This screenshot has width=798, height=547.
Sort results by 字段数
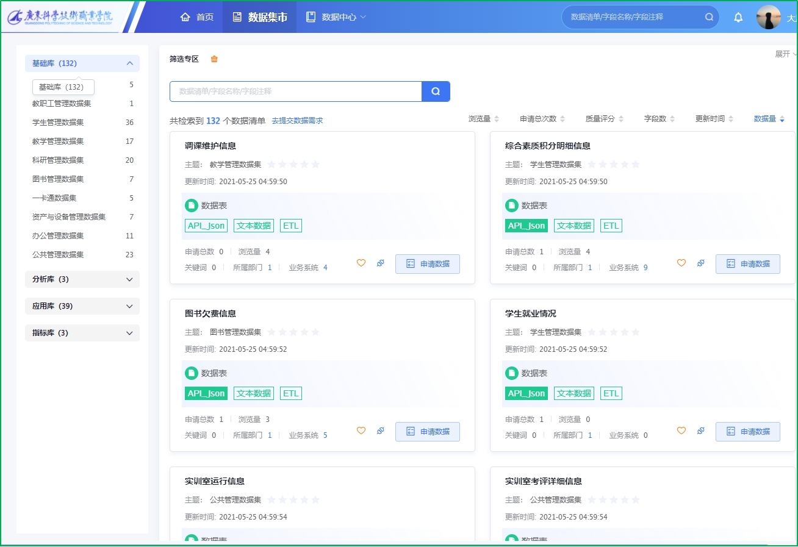click(660, 119)
